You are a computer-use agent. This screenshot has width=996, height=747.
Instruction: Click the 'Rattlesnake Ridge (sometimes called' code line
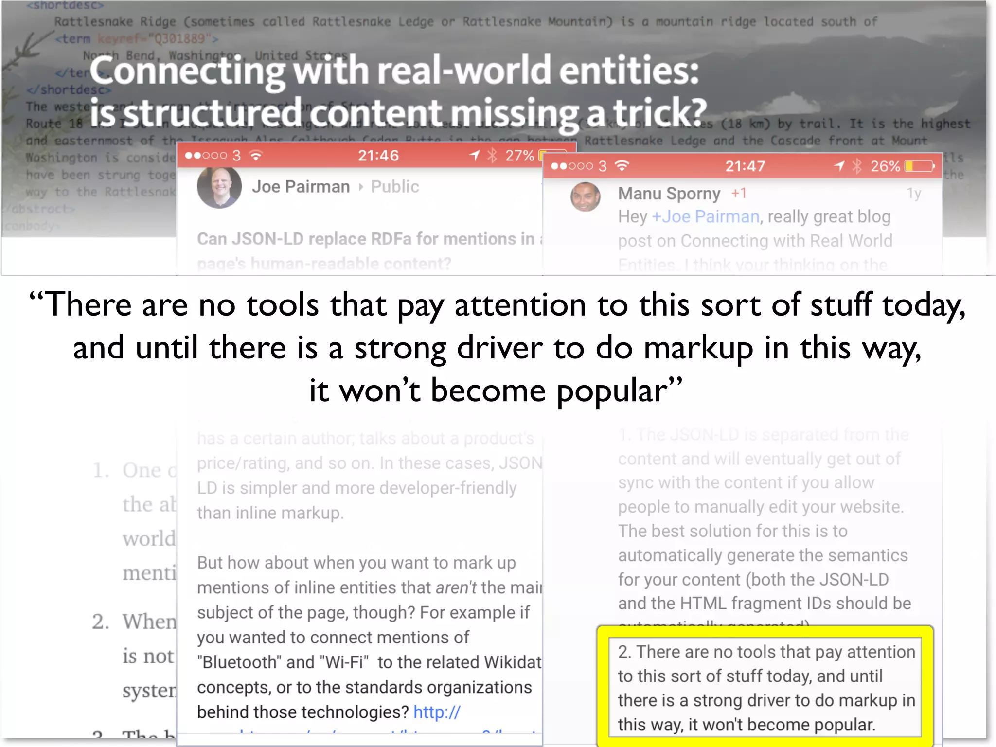click(466, 21)
